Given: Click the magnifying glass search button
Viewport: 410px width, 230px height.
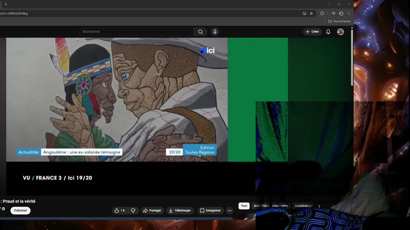Looking at the screenshot, I should pyautogui.click(x=201, y=32).
